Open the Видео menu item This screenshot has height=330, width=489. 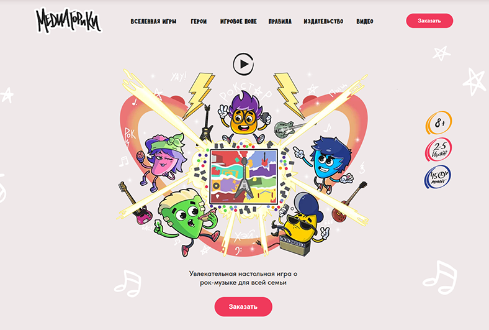point(365,22)
